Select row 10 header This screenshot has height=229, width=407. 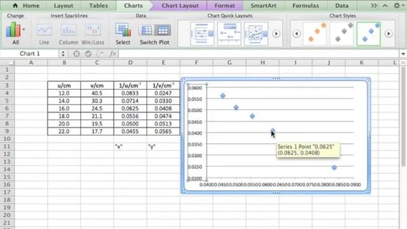pyautogui.click(x=7, y=139)
